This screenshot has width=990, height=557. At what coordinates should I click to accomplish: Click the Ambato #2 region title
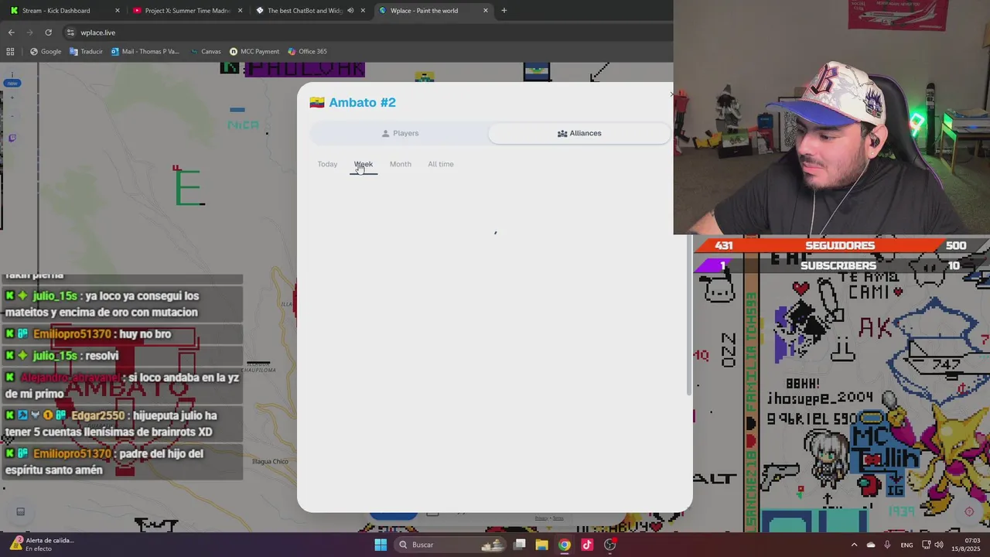[x=362, y=102]
